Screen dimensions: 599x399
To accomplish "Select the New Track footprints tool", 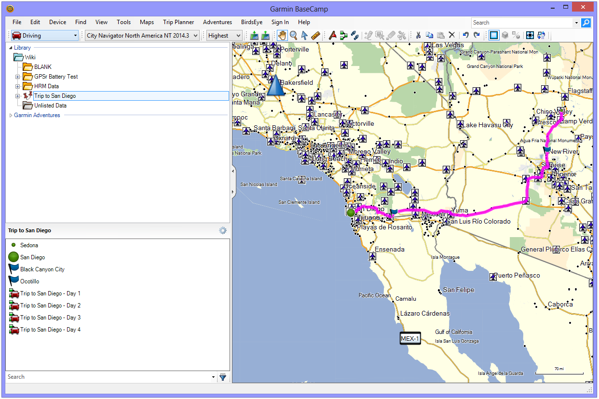I will point(354,35).
